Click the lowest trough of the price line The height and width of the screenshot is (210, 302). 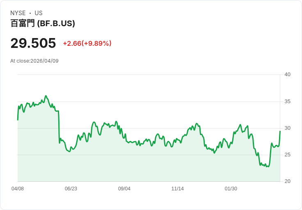[x=267, y=167]
